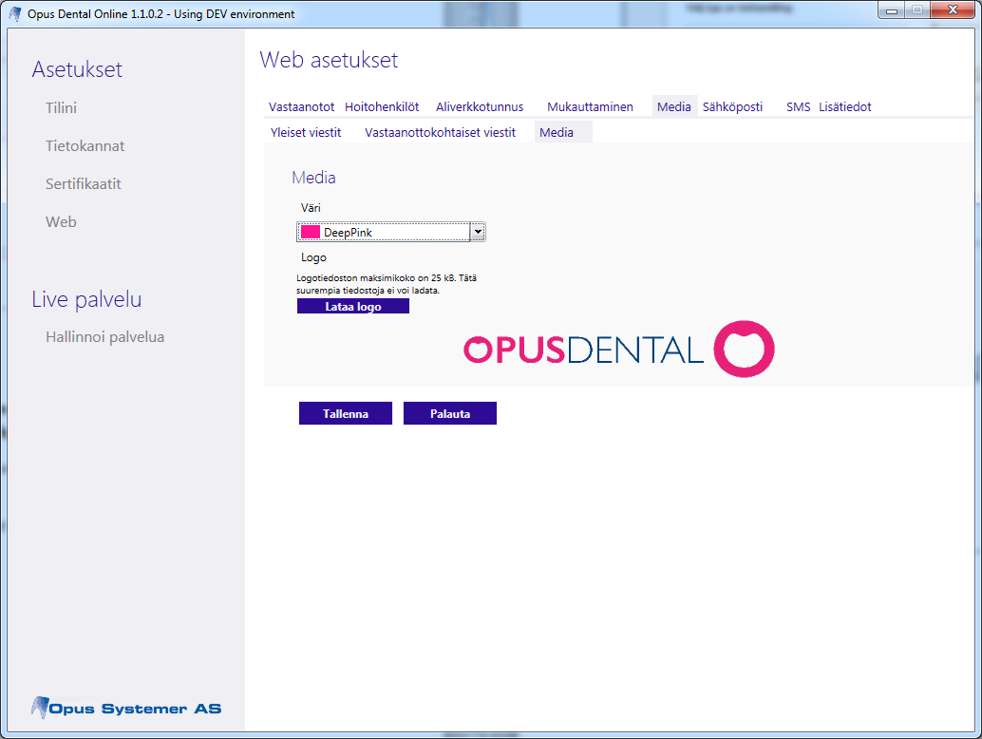Click the logo max file size note
Image resolution: width=982 pixels, height=739 pixels.
(387, 284)
